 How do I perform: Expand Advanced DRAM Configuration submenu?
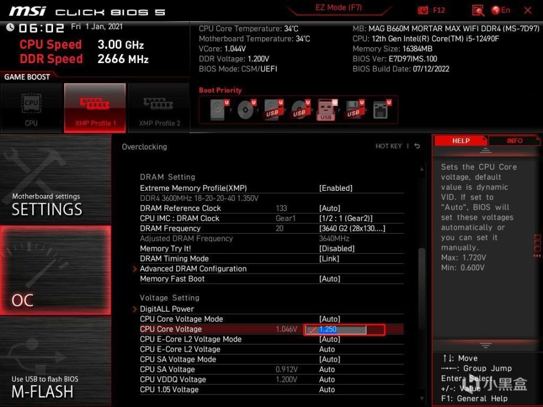coord(193,269)
